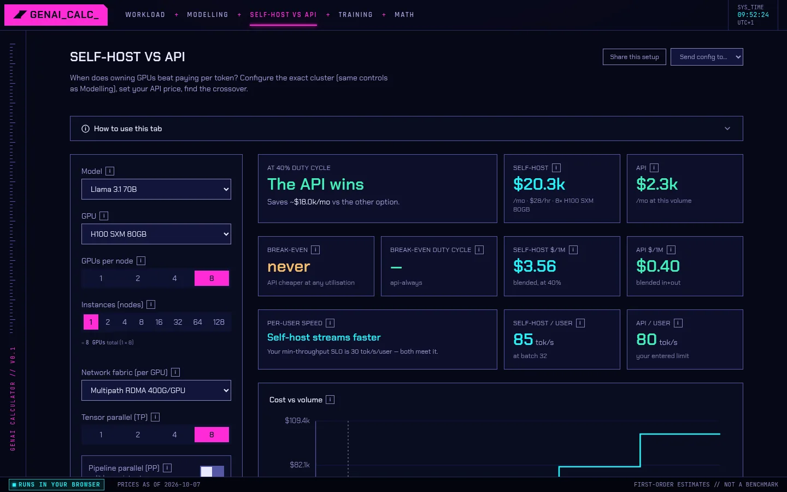Select 128 instances (nodes)
787x492 pixels.
pos(219,322)
